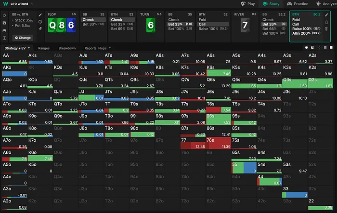
Task: Click the pencil edit icon beside BB vs. BTN
Action: [40, 15]
